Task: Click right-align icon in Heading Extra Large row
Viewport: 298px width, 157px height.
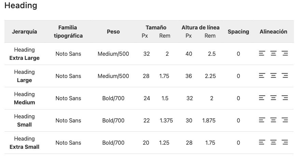Action: tap(285, 53)
